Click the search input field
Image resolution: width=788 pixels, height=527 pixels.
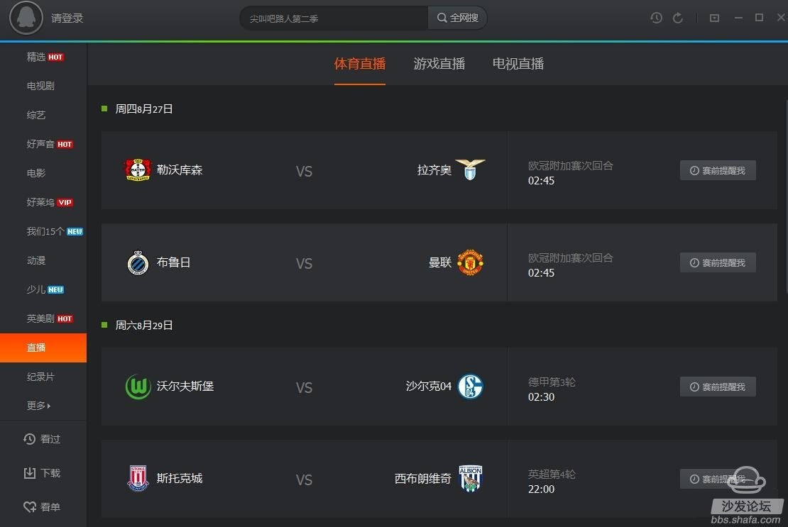pyautogui.click(x=334, y=18)
